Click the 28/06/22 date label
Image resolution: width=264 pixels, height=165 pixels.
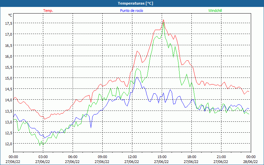250,162
